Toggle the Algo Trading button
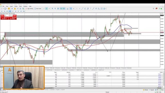165x93 pixels. [x=29, y=9]
